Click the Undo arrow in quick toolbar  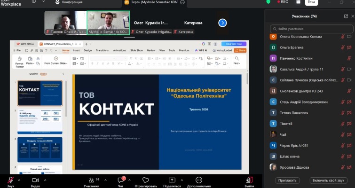tap(46, 50)
